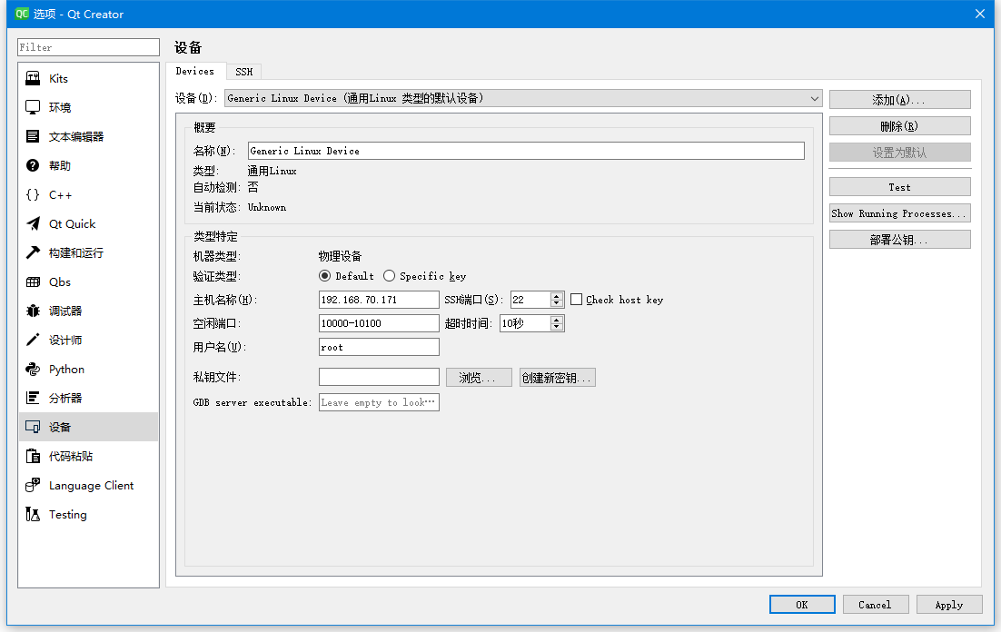Select the 调试器 debugger category
Screen dimensions: 1001x632
tap(89, 311)
